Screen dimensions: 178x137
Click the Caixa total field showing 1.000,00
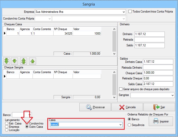pos(87,54)
